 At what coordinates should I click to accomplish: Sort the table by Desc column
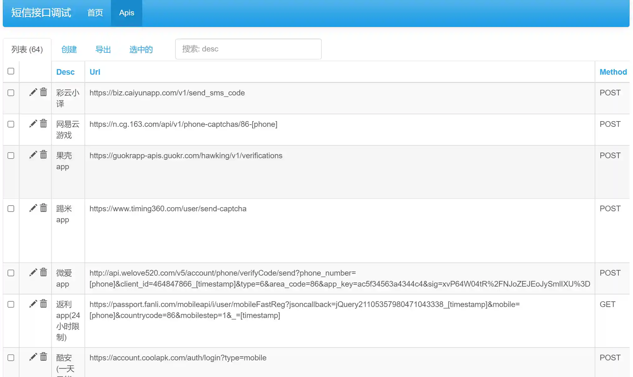click(x=65, y=72)
